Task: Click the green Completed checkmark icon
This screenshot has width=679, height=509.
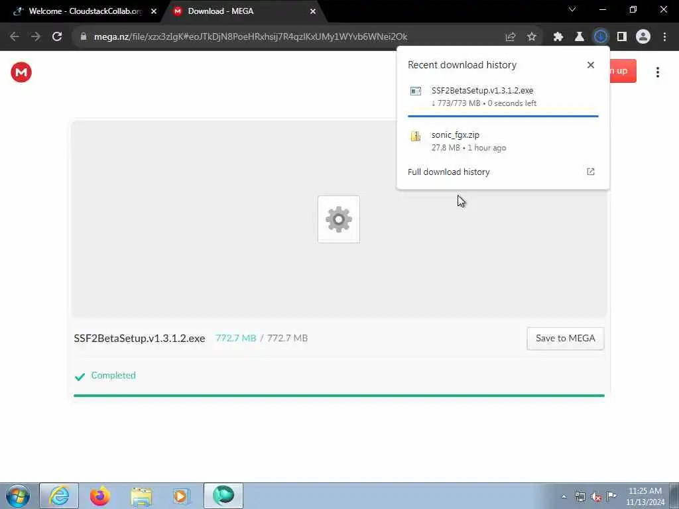Action: click(x=80, y=376)
